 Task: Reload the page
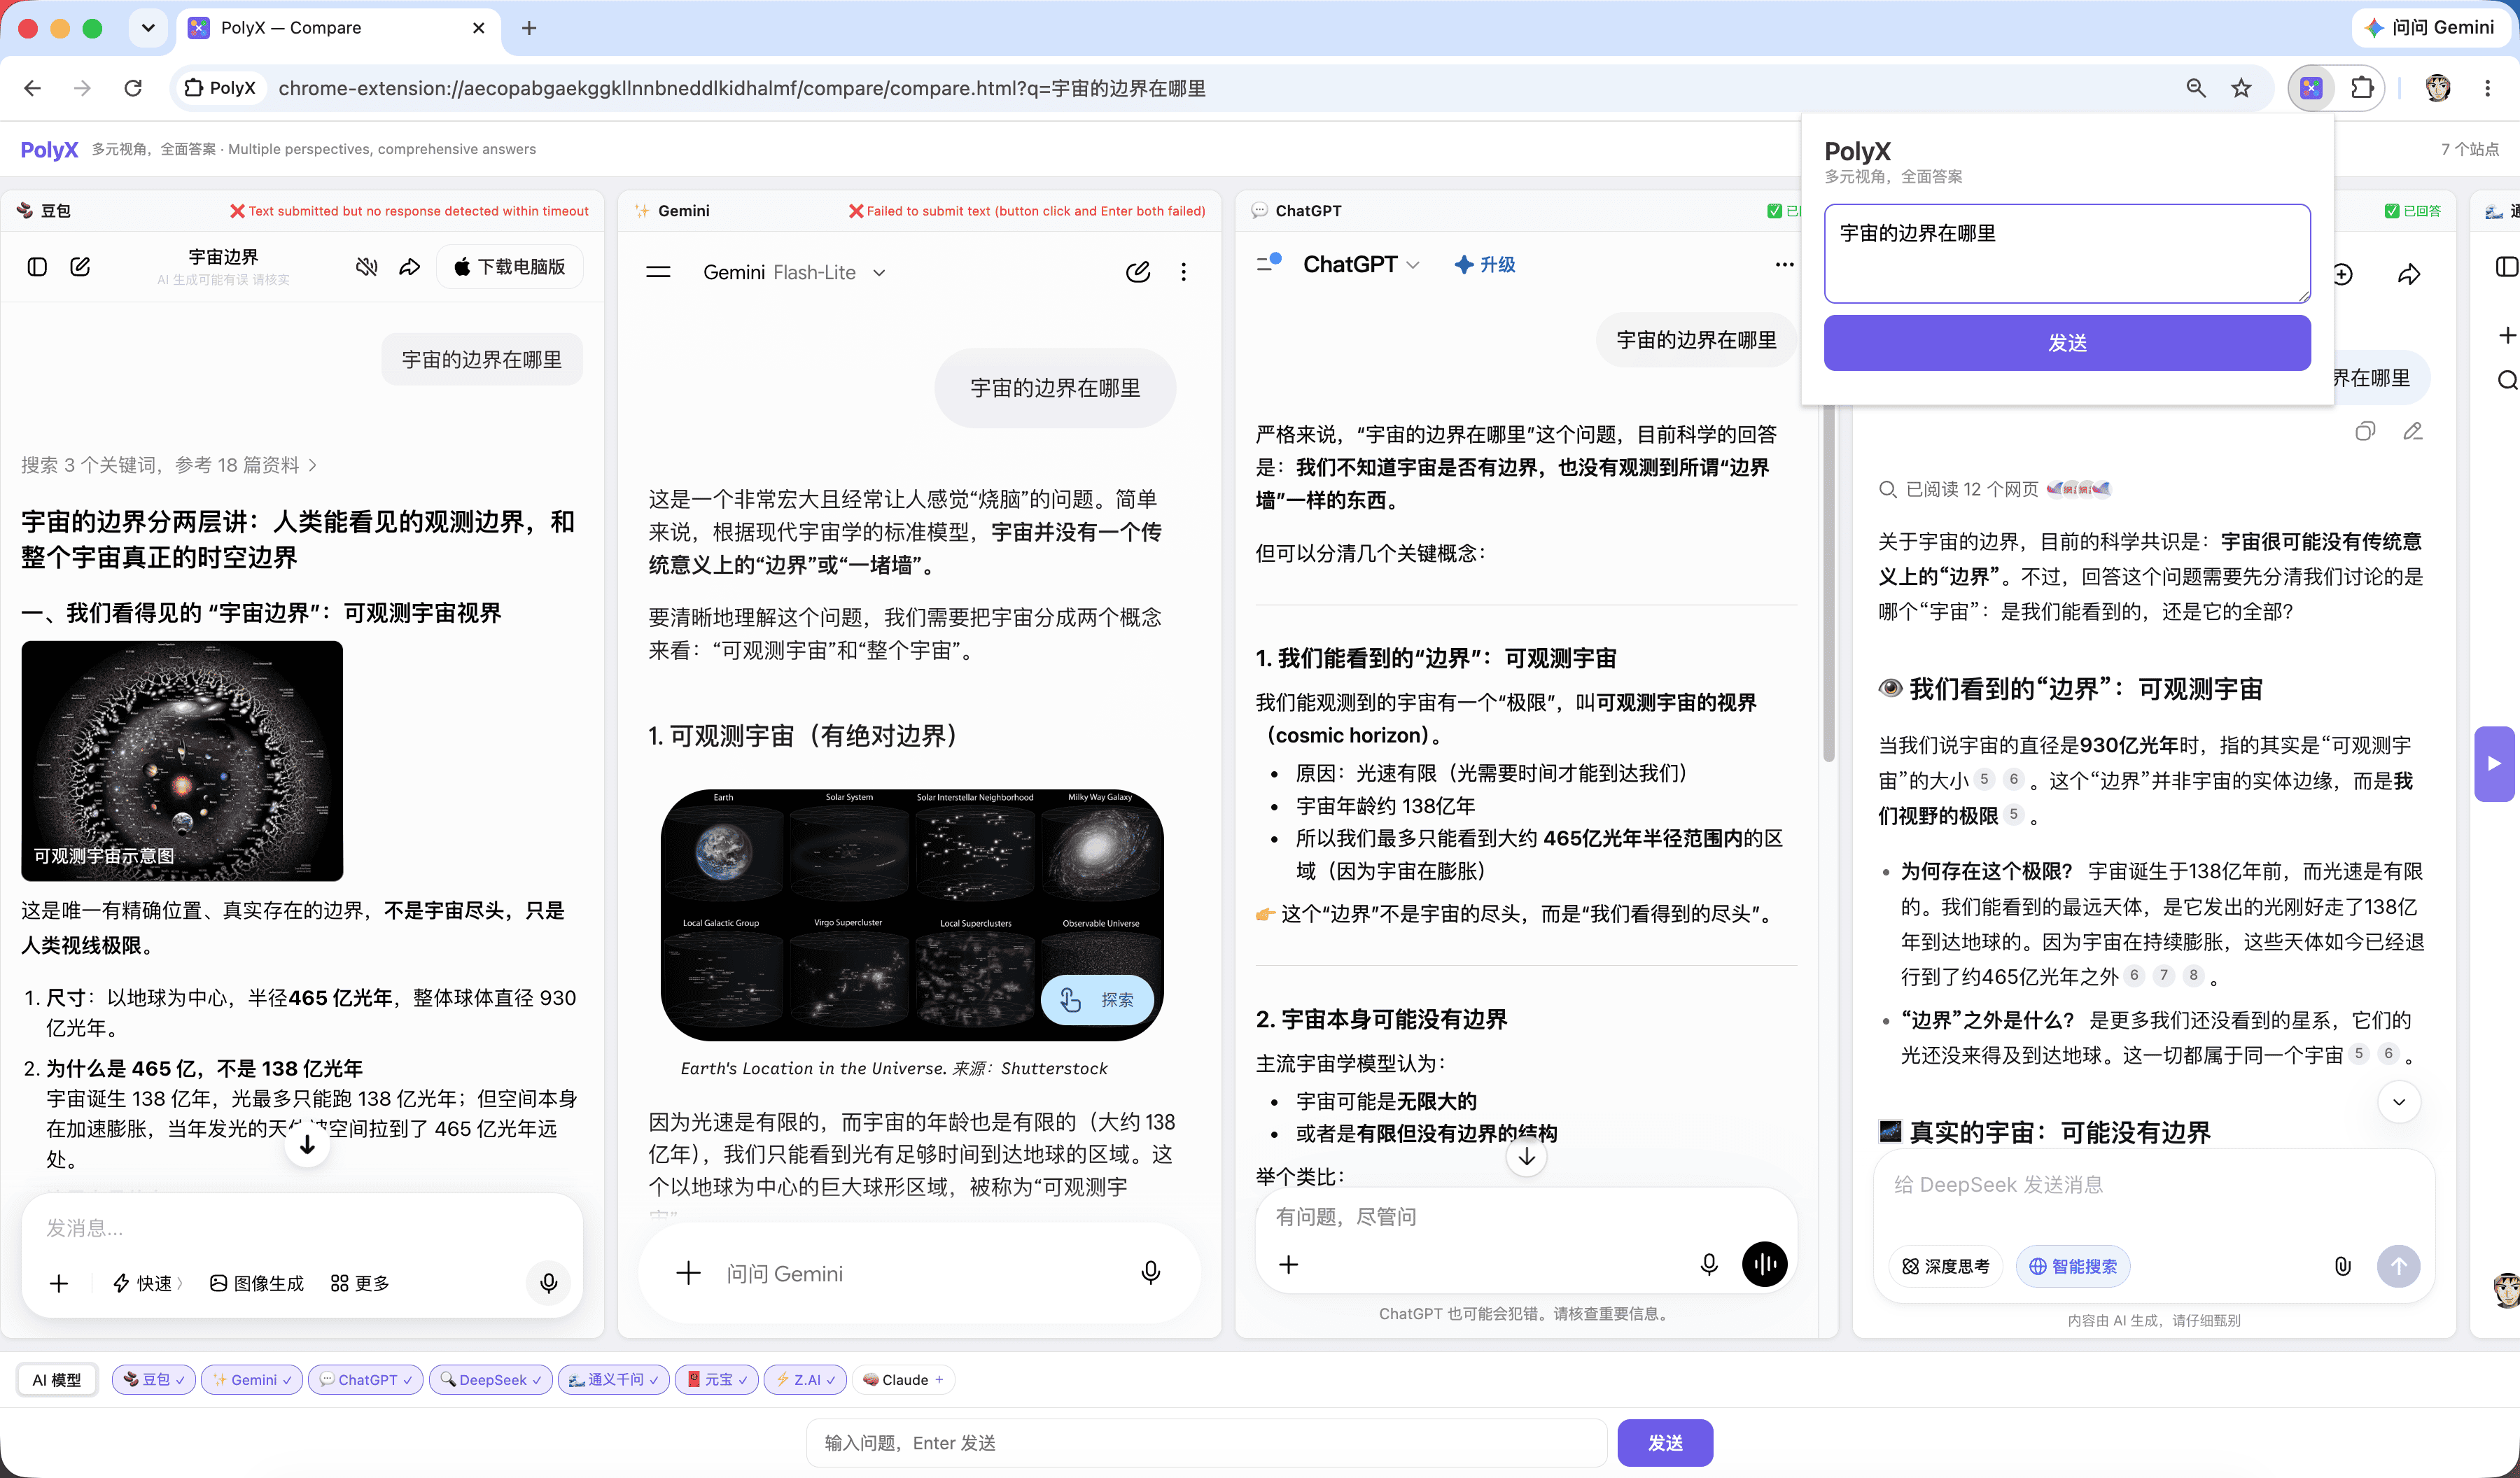(x=133, y=88)
